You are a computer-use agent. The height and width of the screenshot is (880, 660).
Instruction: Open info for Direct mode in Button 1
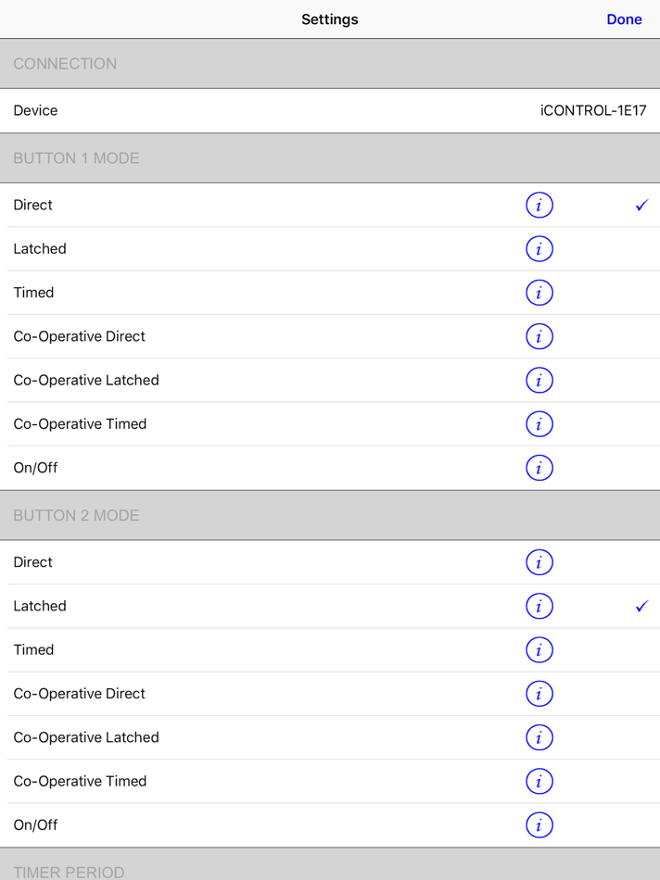(x=539, y=205)
